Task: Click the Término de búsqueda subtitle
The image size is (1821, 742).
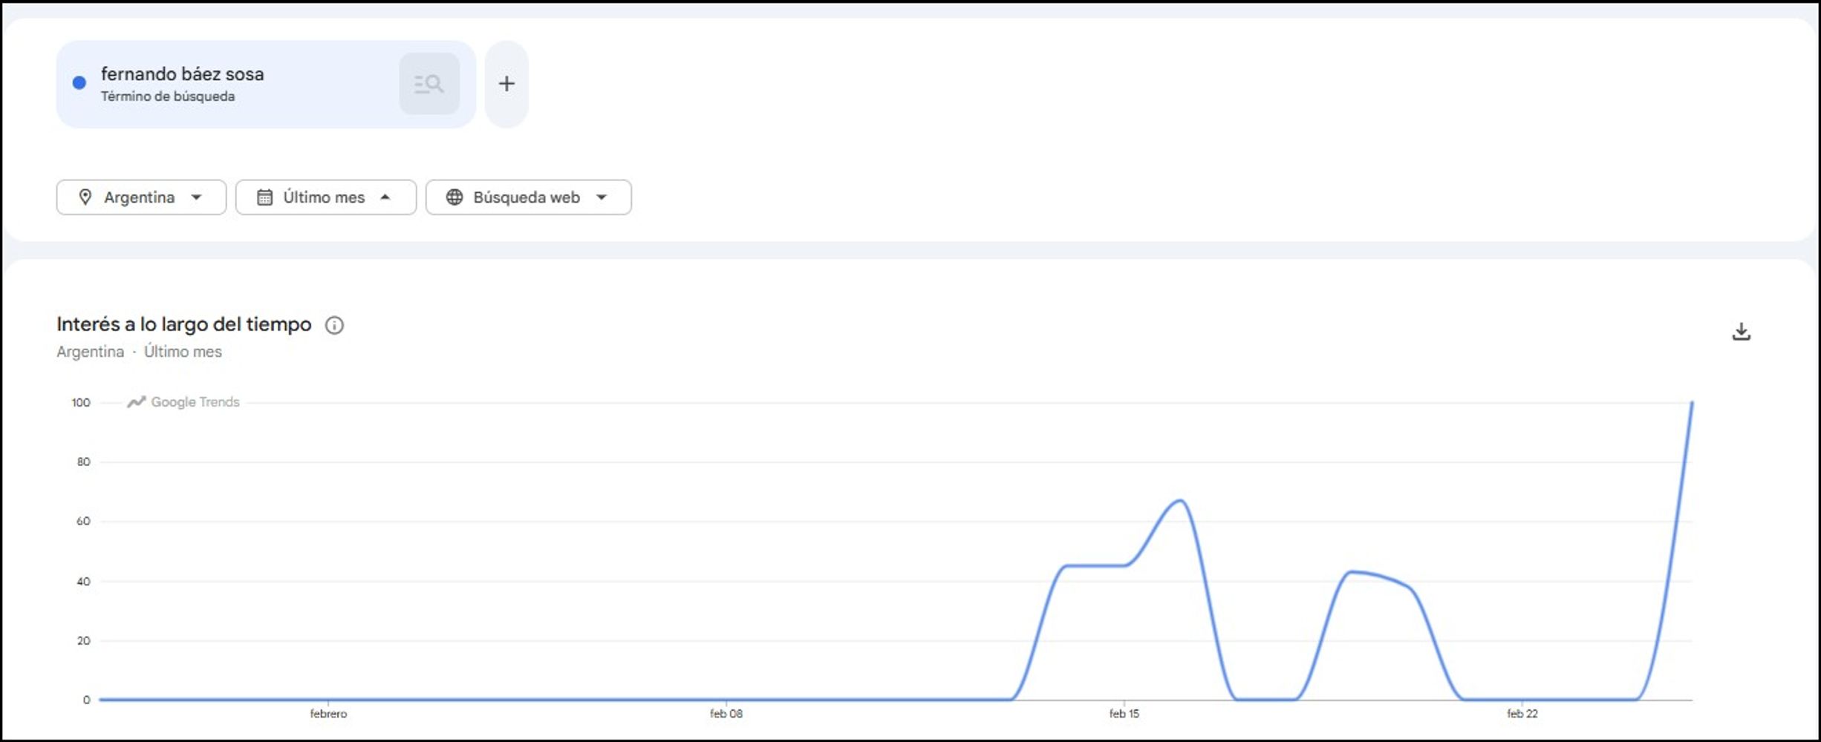Action: 168,96
